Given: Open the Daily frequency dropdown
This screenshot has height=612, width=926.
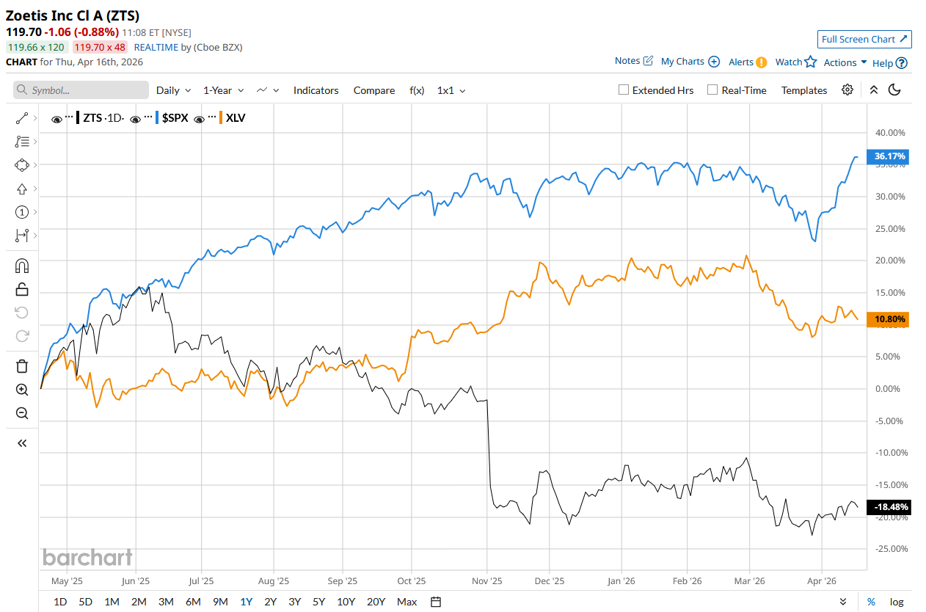Looking at the screenshot, I should [x=173, y=90].
